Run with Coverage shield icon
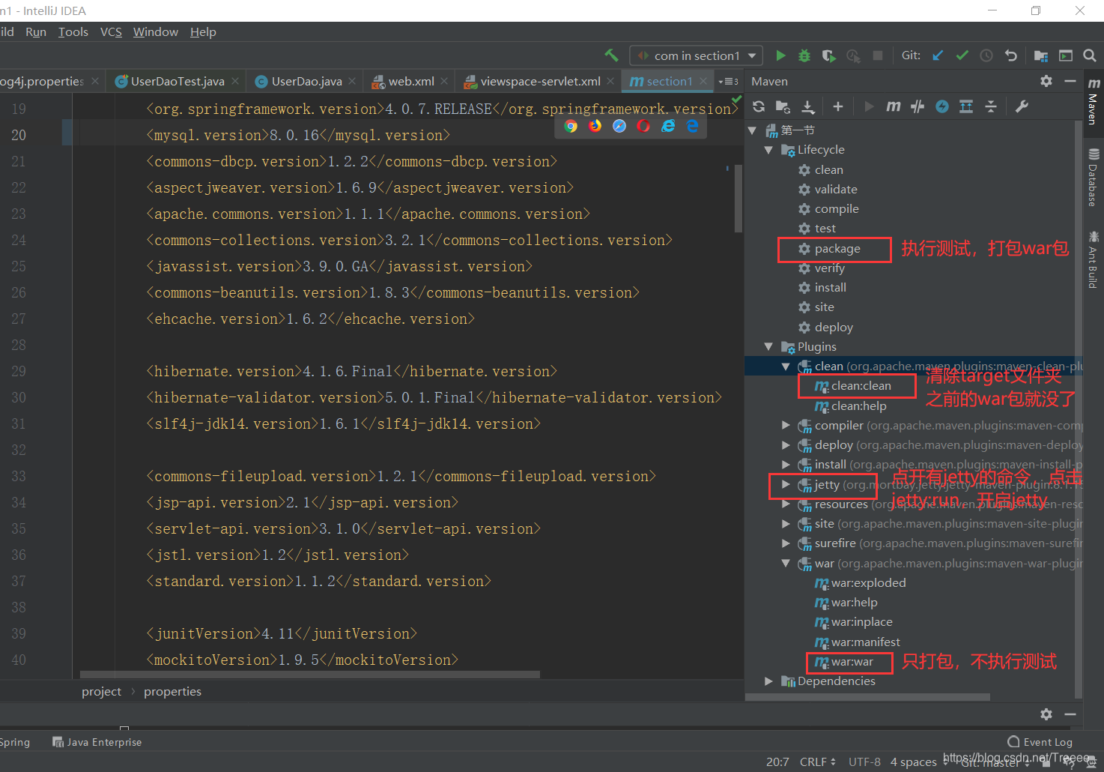Viewport: 1104px width, 772px height. point(828,55)
